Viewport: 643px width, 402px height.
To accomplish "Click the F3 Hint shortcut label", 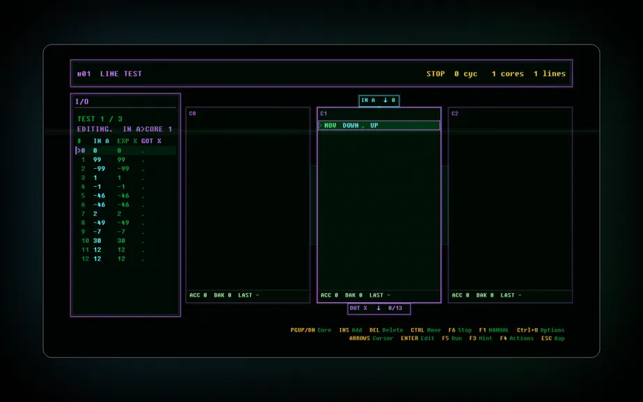I will point(481,338).
